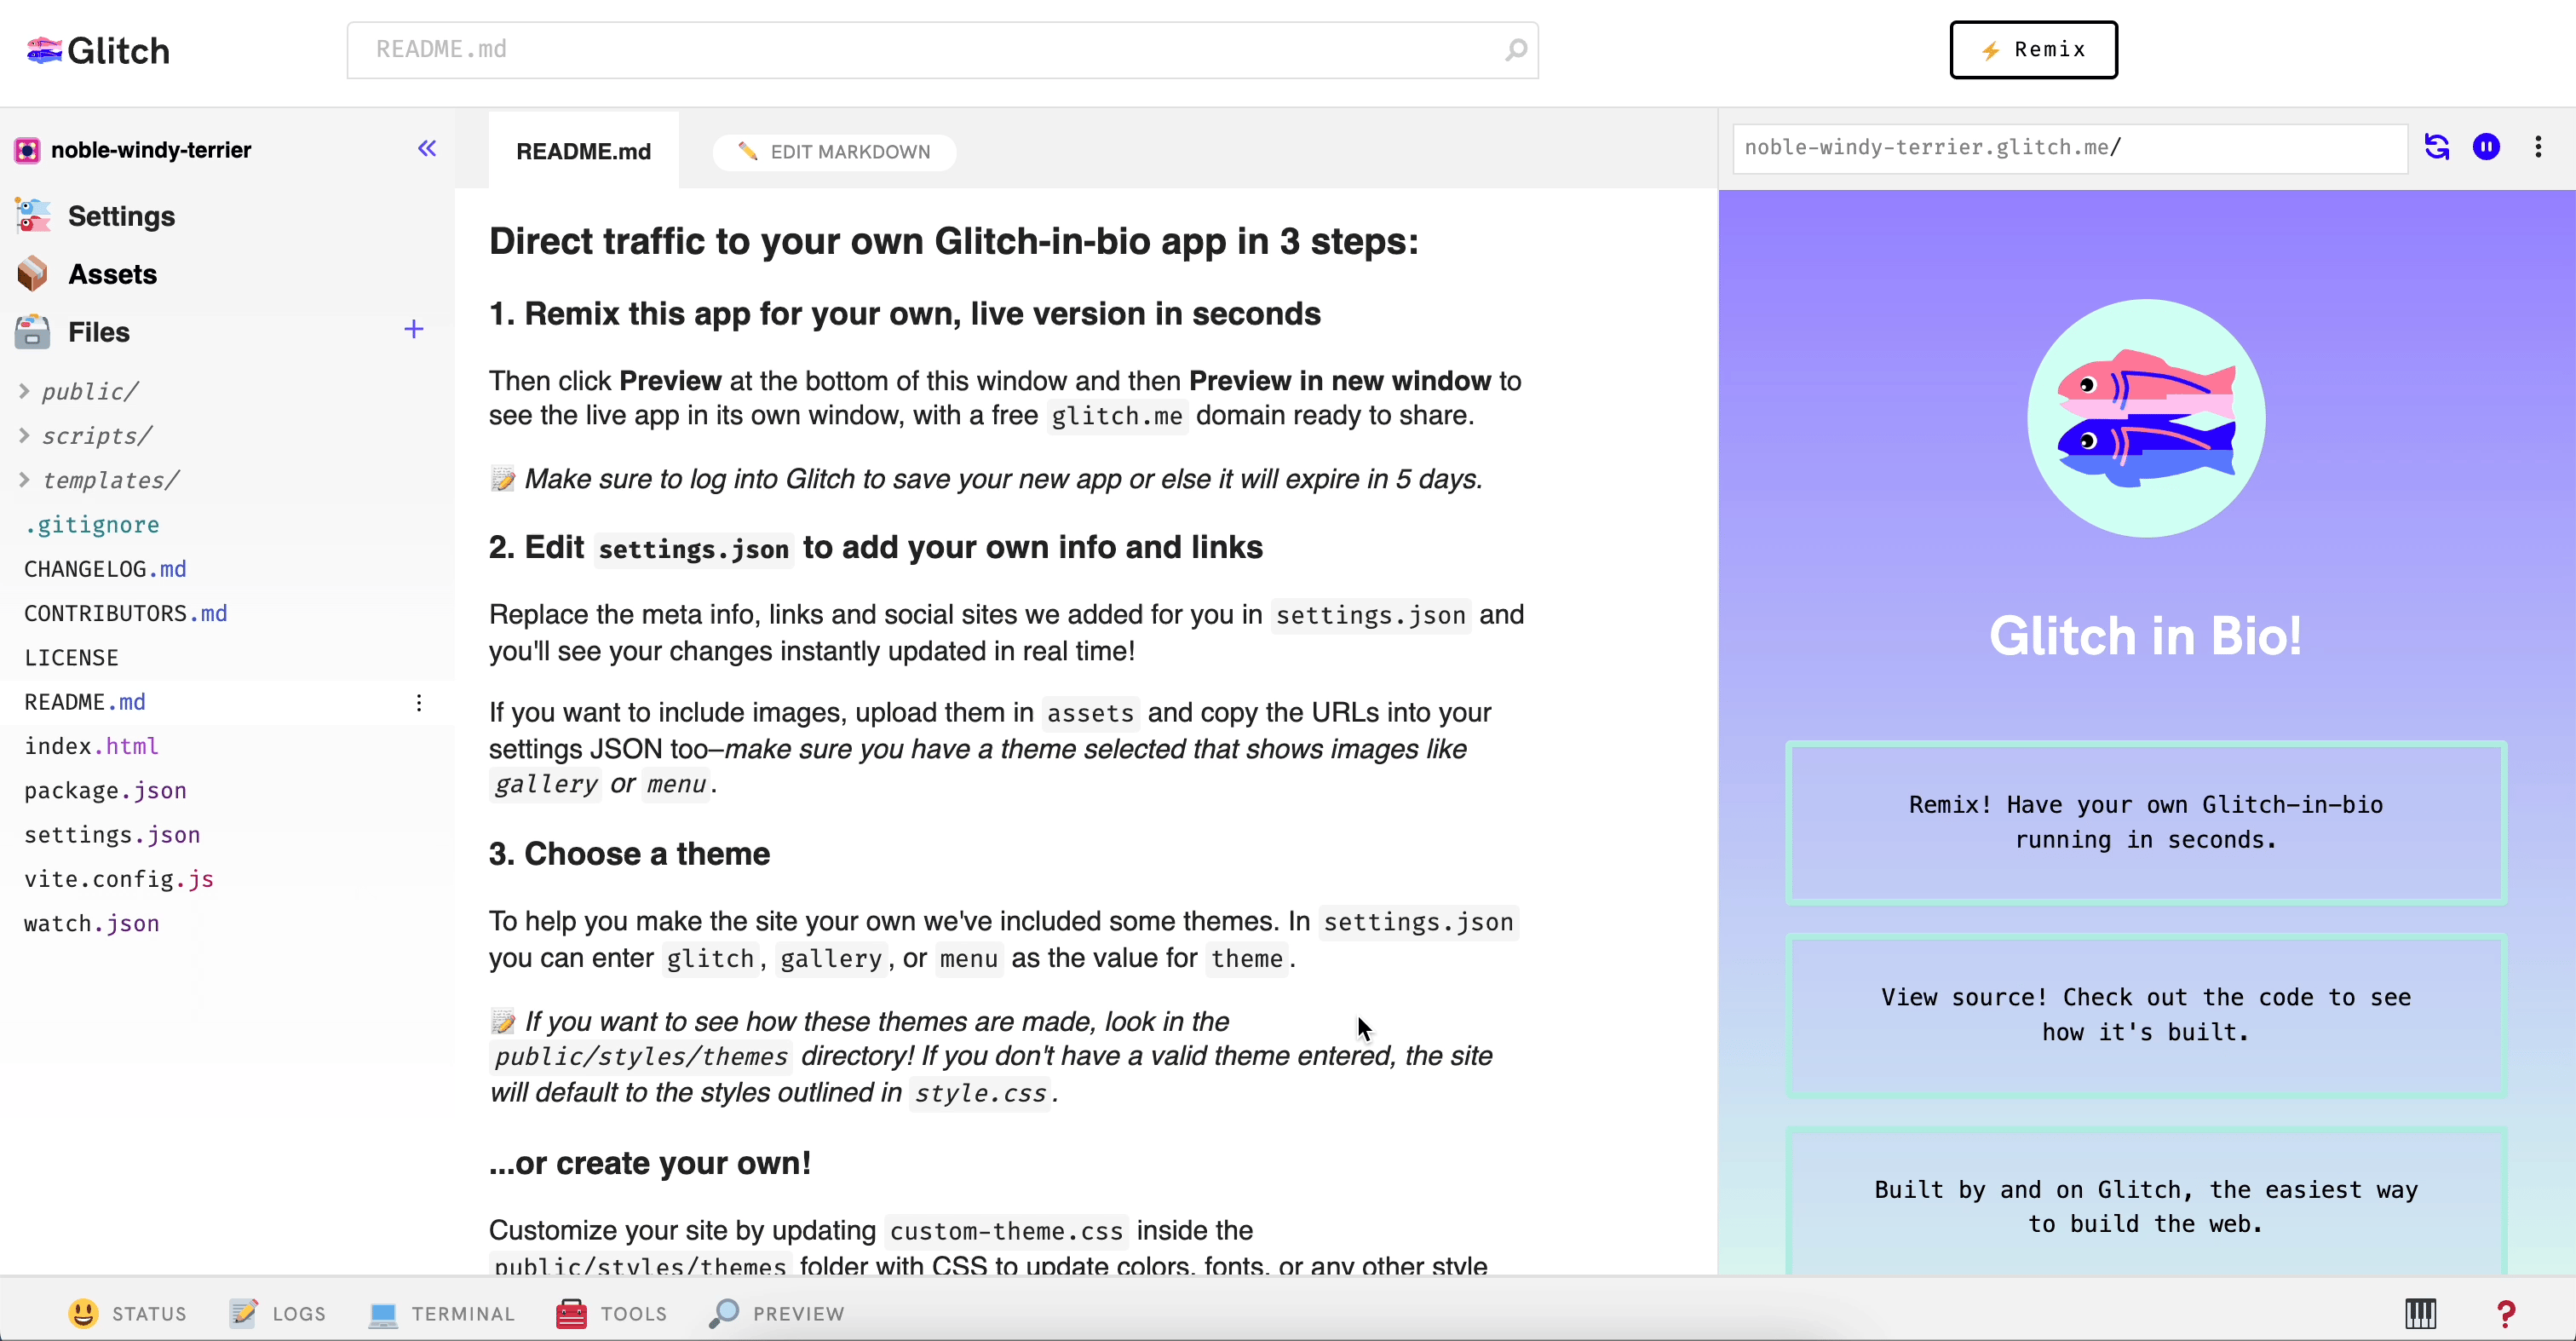Create a new file with the plus icon
This screenshot has width=2576, height=1341.
click(x=413, y=330)
